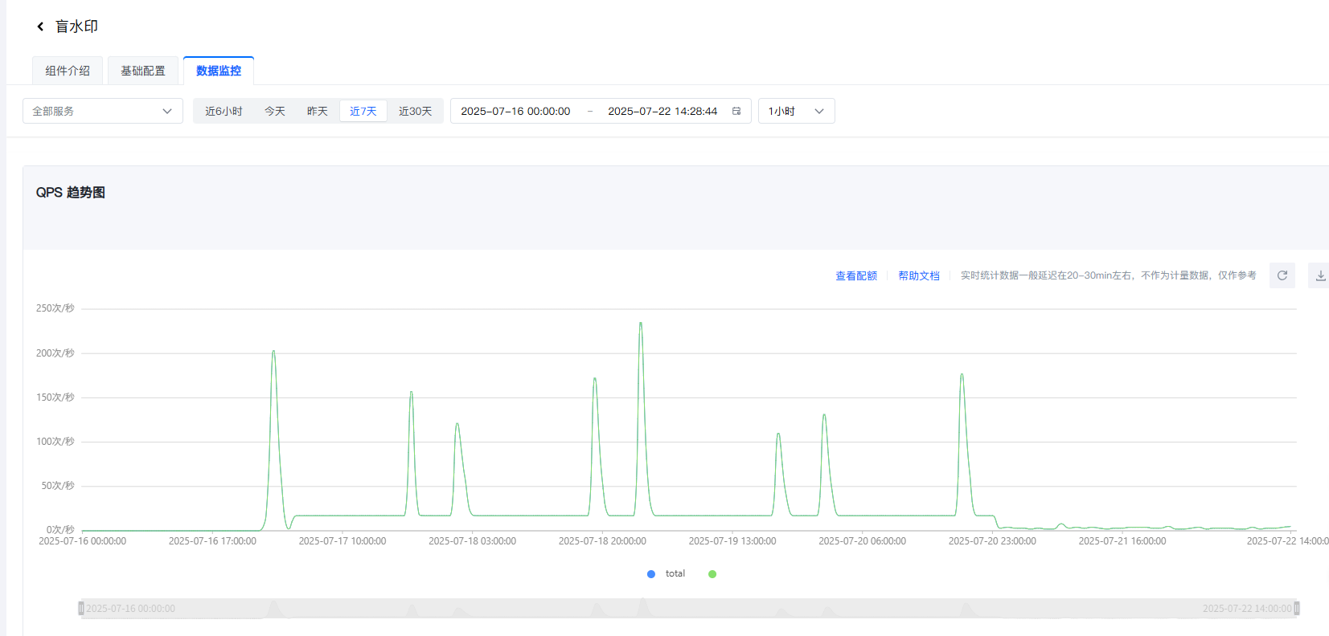The image size is (1329, 636).
Task: Choose the 昨天 time range
Action: point(318,111)
